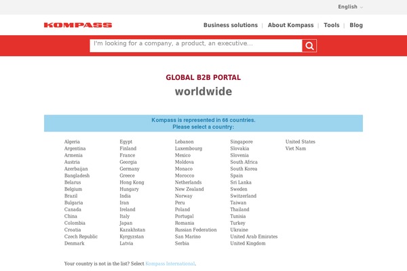The image size is (407, 271).
Task: Select Colombia country link
Action: (75, 223)
